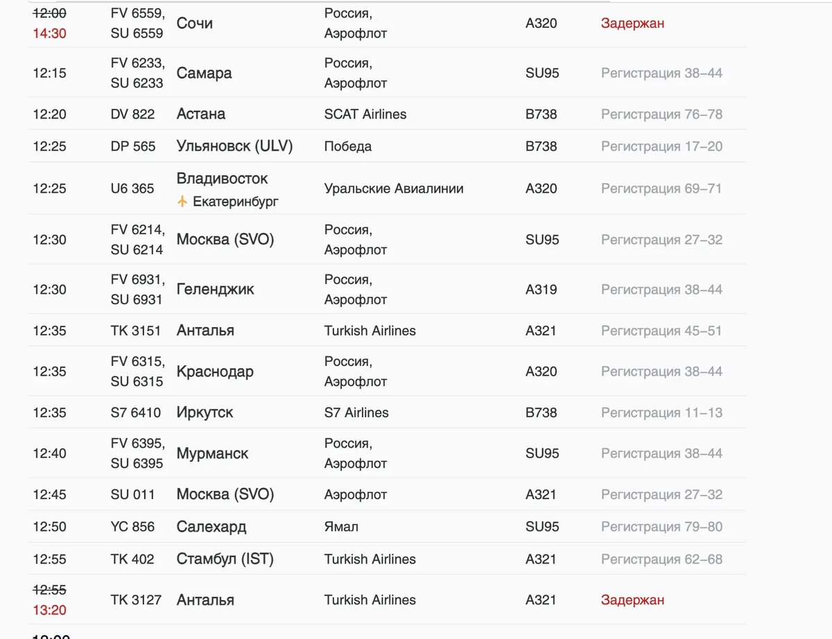832x639 pixels.
Task: Select flight number TK 3151
Action: click(136, 331)
